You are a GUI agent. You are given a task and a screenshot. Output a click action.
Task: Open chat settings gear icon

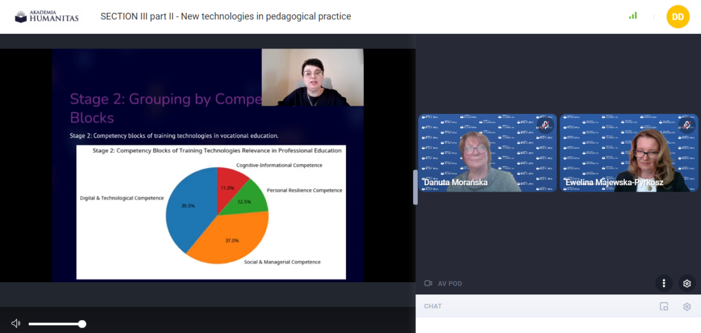[687, 307]
